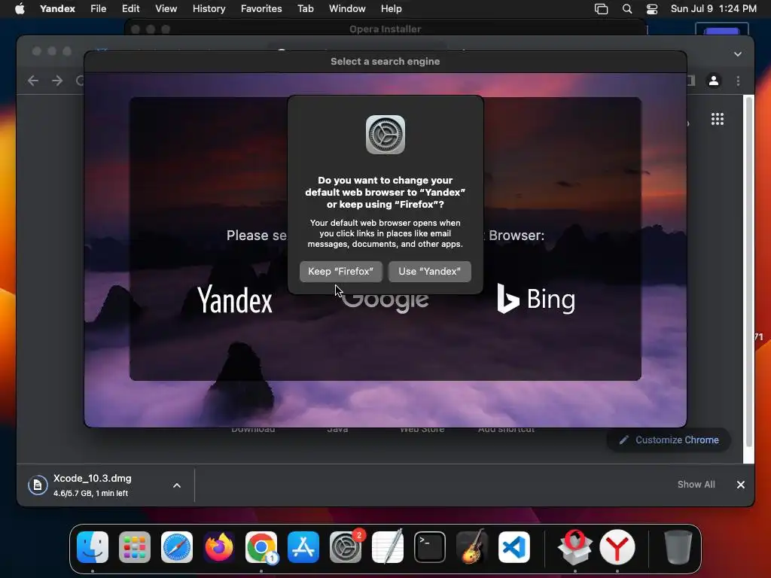Open the Help menu

point(391,8)
